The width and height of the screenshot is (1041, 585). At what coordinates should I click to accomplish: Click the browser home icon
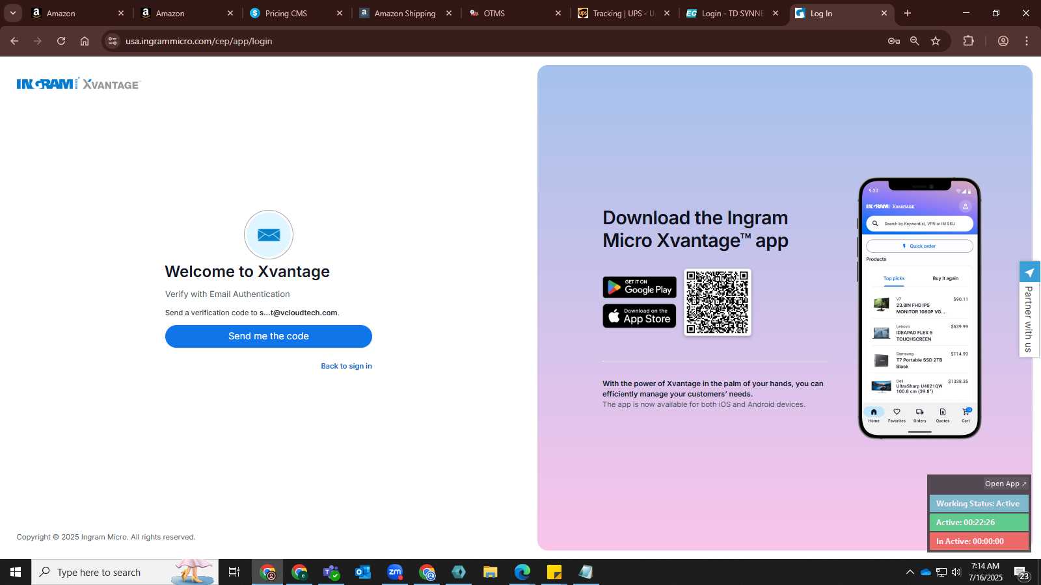85,41
